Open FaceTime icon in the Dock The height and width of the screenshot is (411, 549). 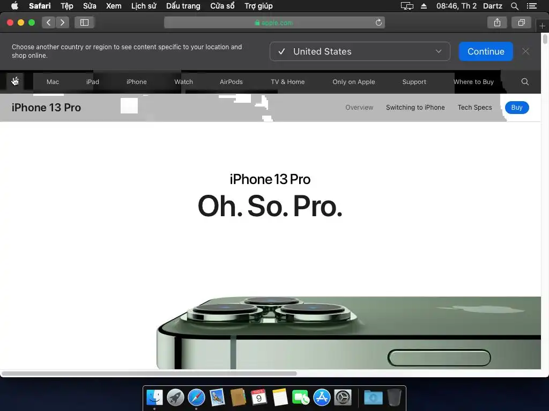tap(300, 398)
